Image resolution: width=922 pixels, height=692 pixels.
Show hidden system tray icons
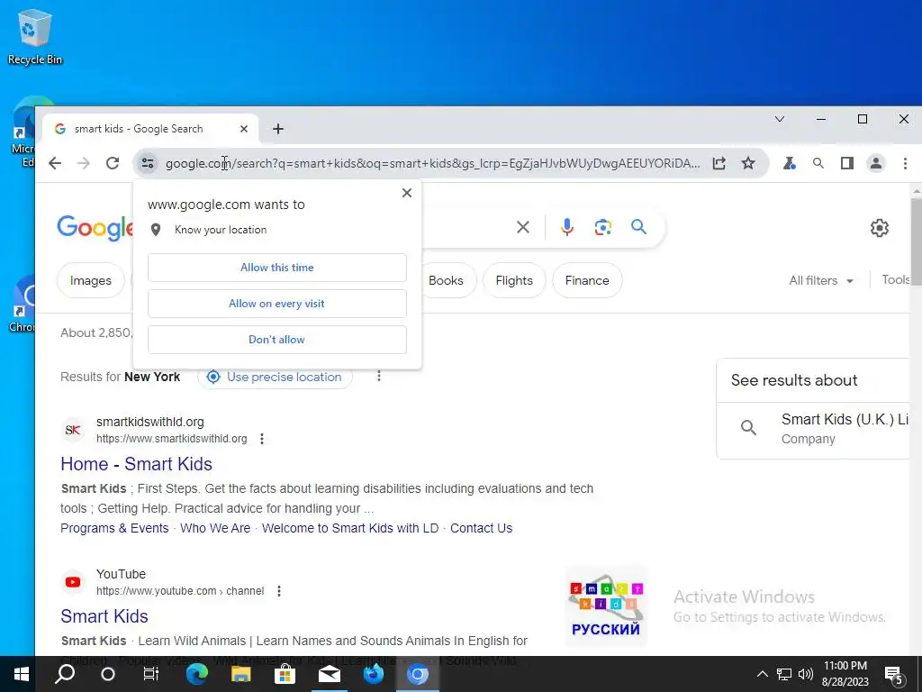coord(762,674)
